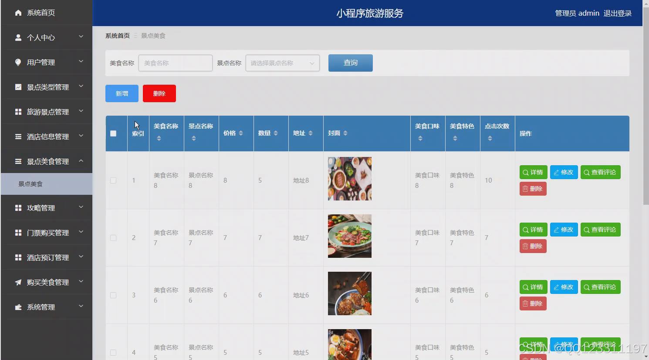Click the 查询 search button
The image size is (649, 360).
tap(351, 63)
